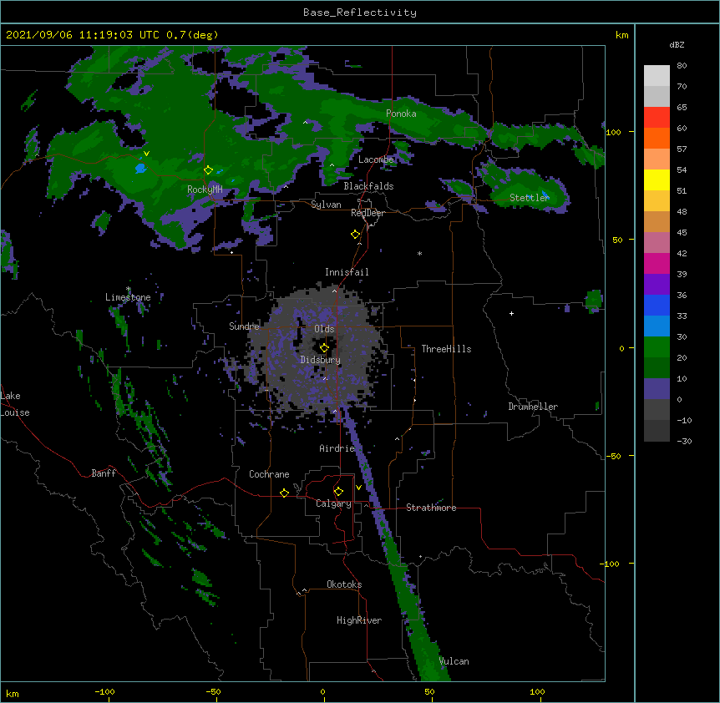Click the Sundre label
720x703 pixels.
pyautogui.click(x=244, y=326)
